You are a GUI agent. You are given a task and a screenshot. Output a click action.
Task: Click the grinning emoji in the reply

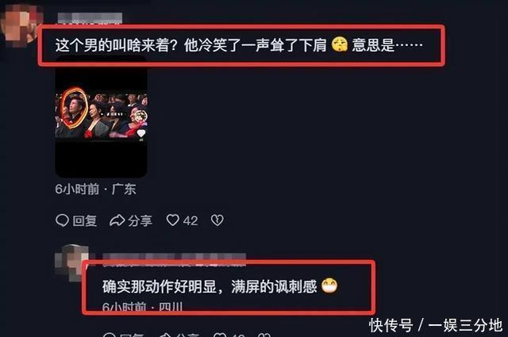[329, 285]
